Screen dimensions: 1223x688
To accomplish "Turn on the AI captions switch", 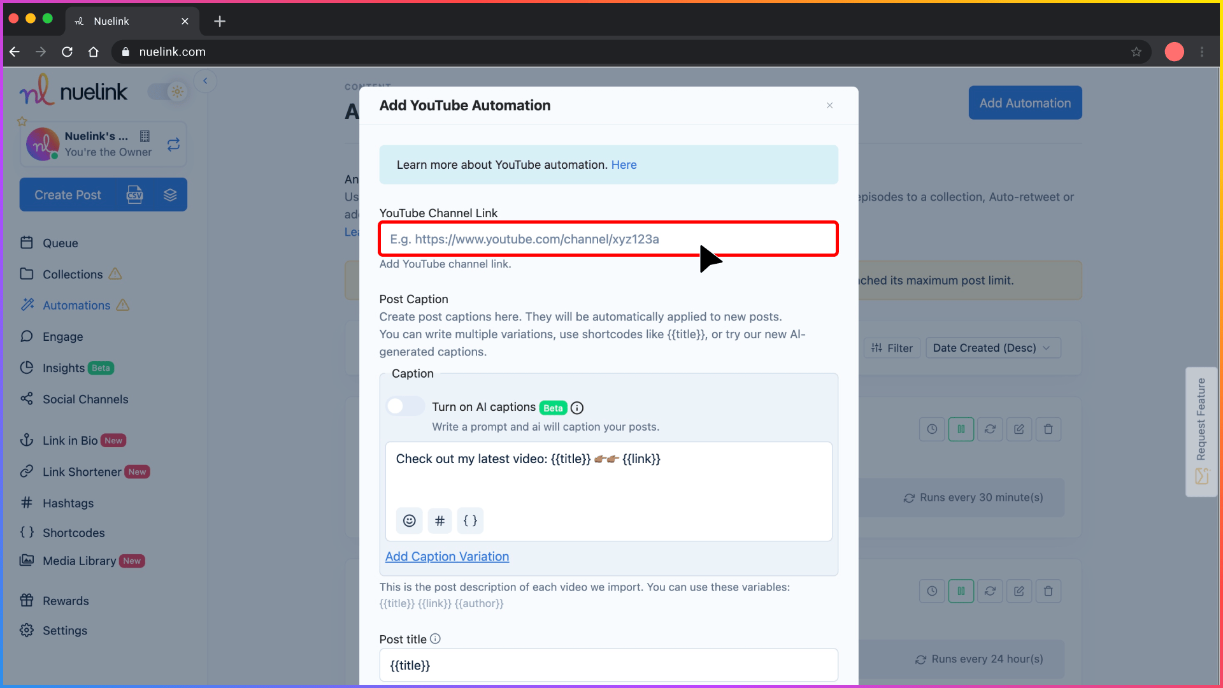I will 405,406.
